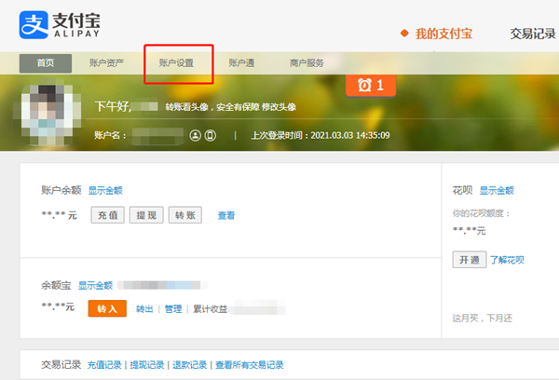Open the 账户资产 tab

[x=106, y=63]
